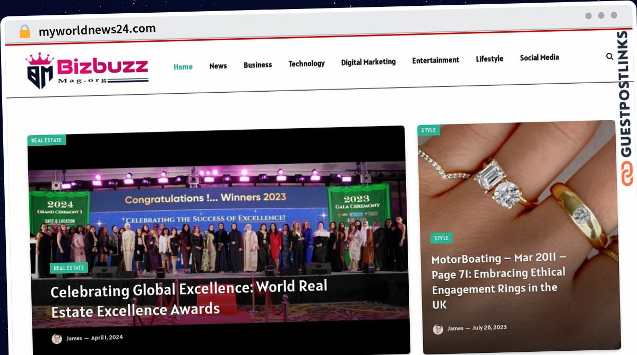Select the Technology menu item
Screen dimensions: 637x355
pyautogui.click(x=307, y=64)
